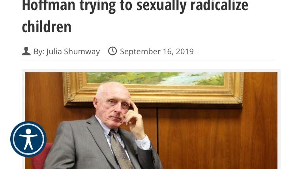296x169 pixels.
Task: Click the author silhouette icon
Action: coord(26,51)
